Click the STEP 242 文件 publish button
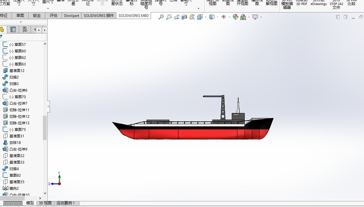 (x=336, y=4)
